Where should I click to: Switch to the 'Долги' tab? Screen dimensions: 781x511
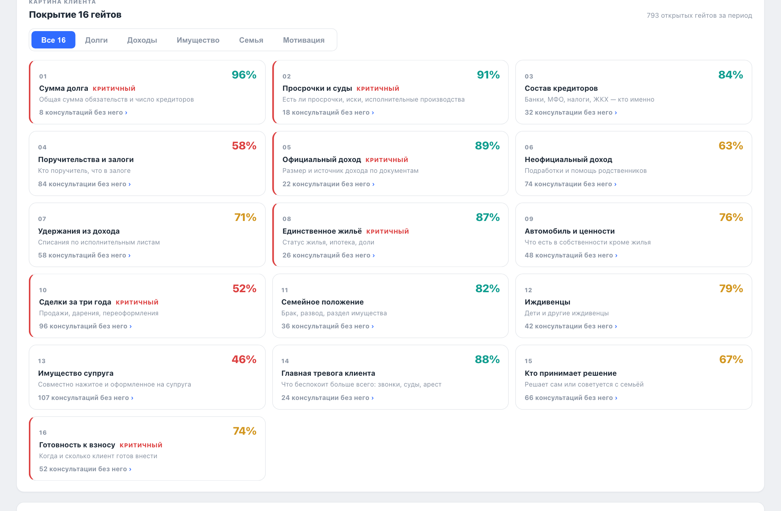click(x=96, y=40)
